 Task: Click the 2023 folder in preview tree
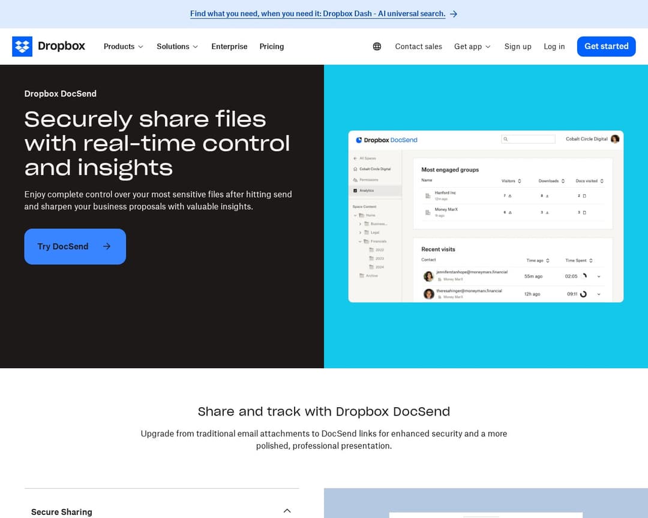point(376,258)
